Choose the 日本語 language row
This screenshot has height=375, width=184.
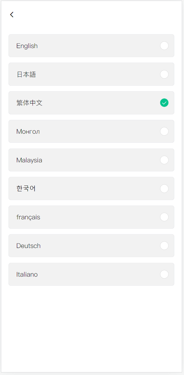coord(91,74)
